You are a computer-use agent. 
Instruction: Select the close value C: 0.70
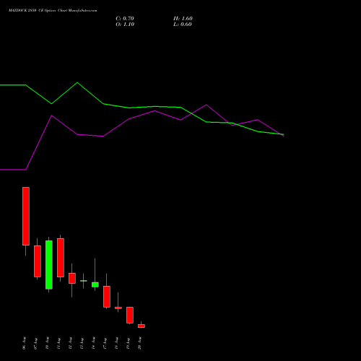tap(125, 19)
